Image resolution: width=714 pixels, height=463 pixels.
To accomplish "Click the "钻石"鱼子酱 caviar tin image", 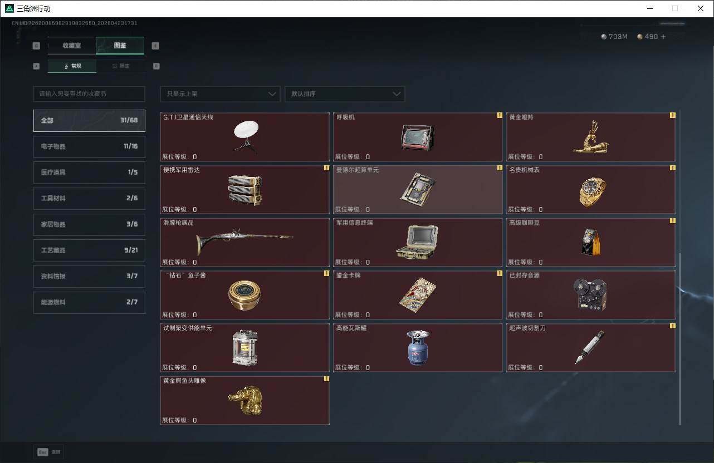I will pyautogui.click(x=244, y=295).
